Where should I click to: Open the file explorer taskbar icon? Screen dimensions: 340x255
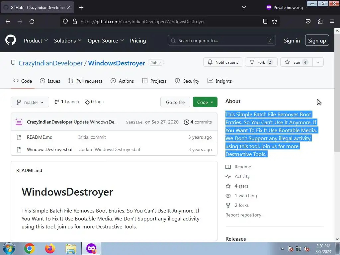pos(71,249)
